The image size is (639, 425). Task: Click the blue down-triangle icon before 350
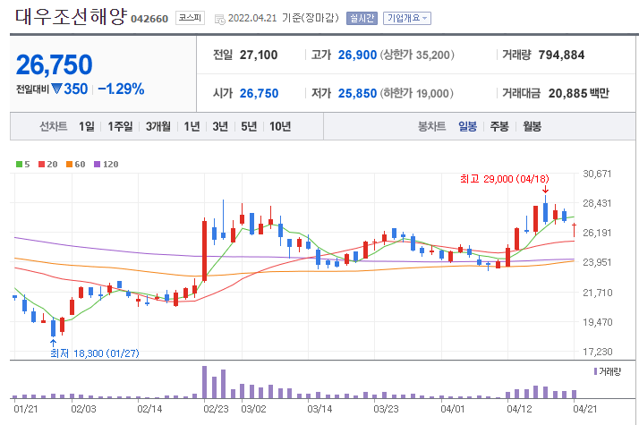point(56,89)
